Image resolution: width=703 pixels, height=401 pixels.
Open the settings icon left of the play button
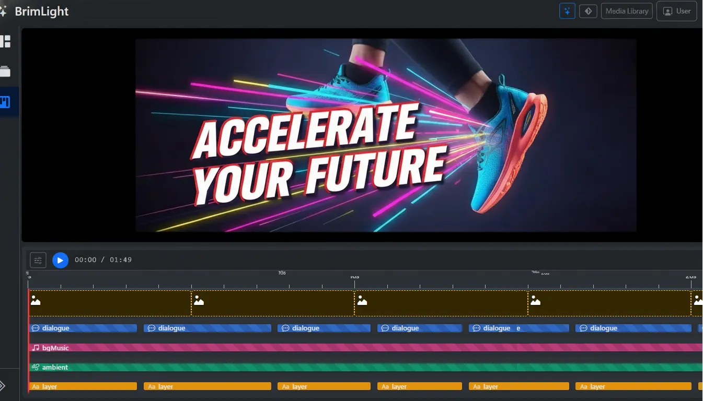coord(38,260)
